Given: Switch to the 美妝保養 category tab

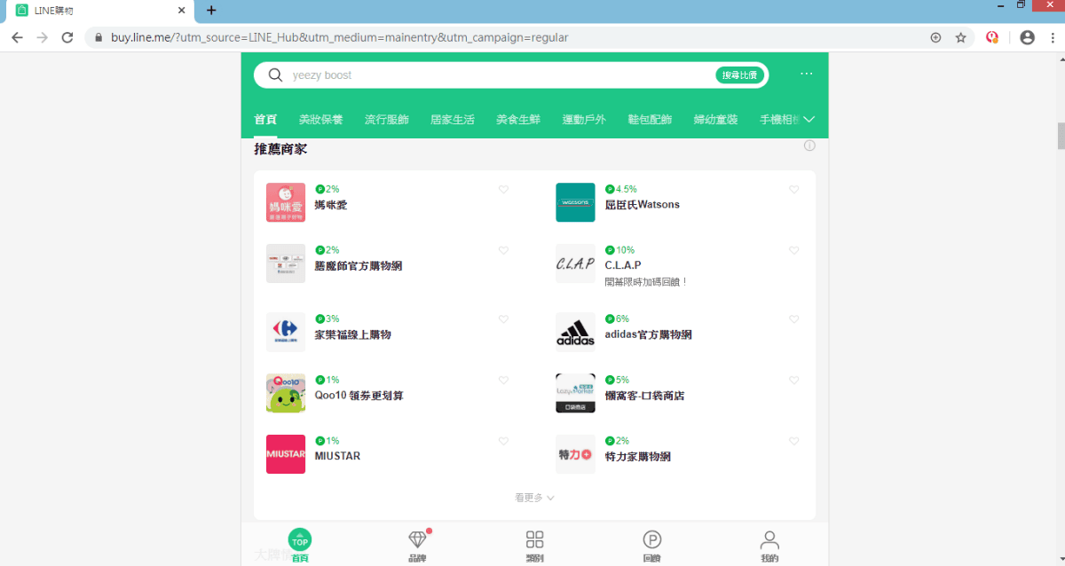Looking at the screenshot, I should [x=320, y=120].
